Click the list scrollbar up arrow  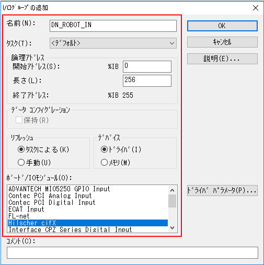coord(172,190)
